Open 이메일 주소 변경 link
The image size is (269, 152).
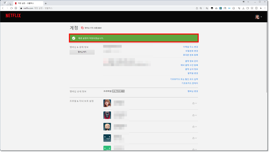tap(190, 47)
